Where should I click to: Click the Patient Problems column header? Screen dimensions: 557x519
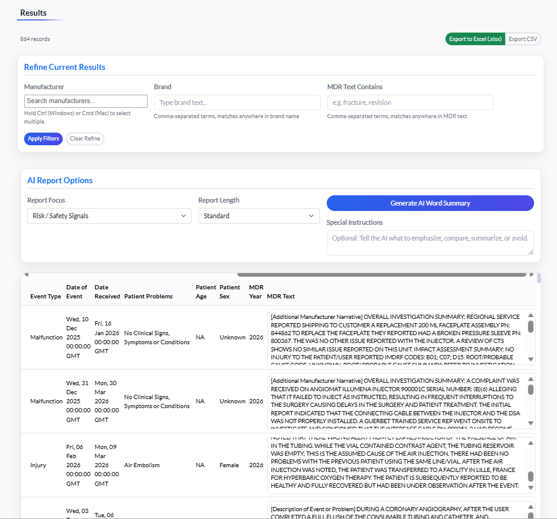coord(148,296)
